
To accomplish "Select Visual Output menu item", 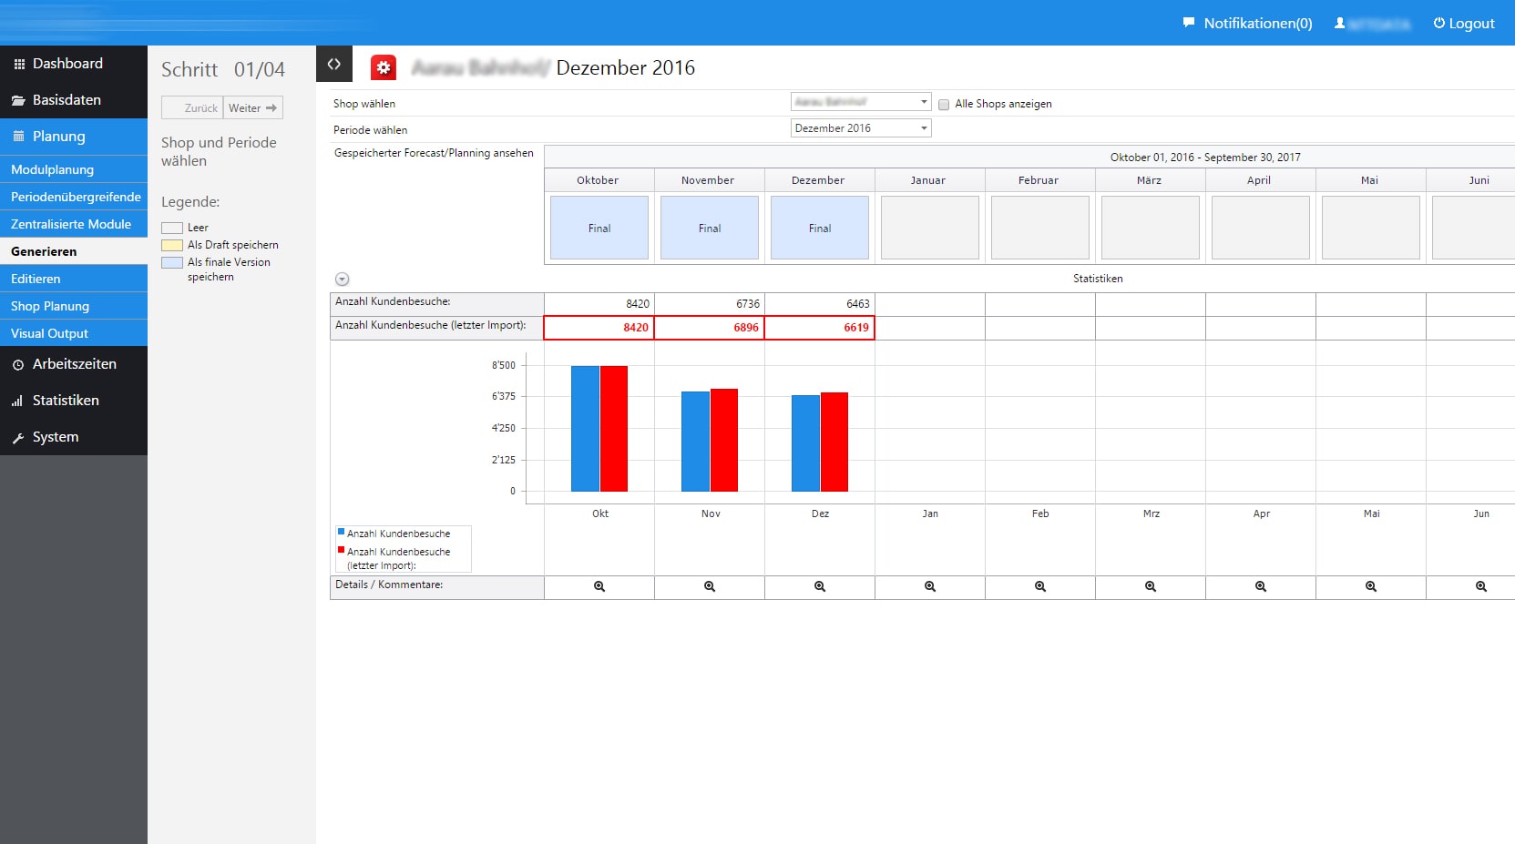I will click(49, 333).
